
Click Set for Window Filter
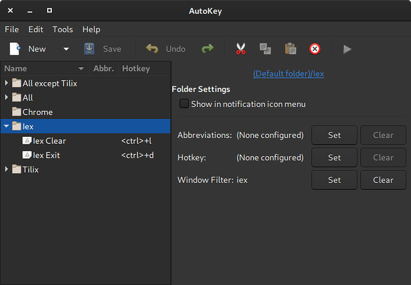(334, 180)
